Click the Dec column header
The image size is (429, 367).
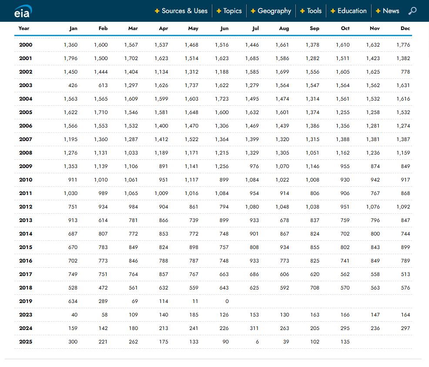click(405, 28)
